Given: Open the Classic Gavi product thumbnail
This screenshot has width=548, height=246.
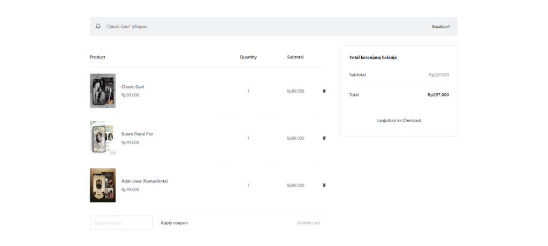Looking at the screenshot, I should 103,91.
